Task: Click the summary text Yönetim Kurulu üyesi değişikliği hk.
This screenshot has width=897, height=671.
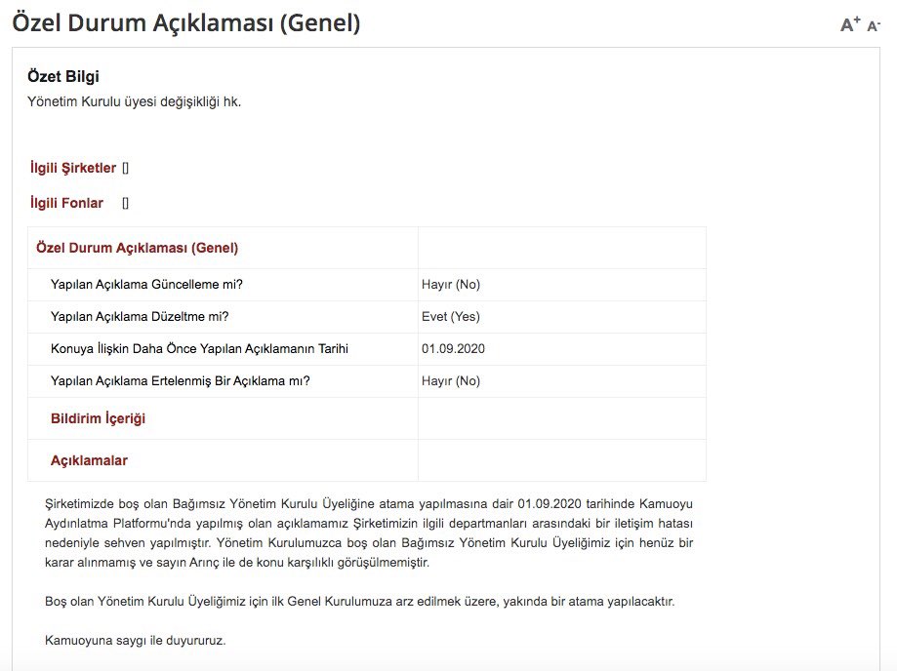Action: 134,101
